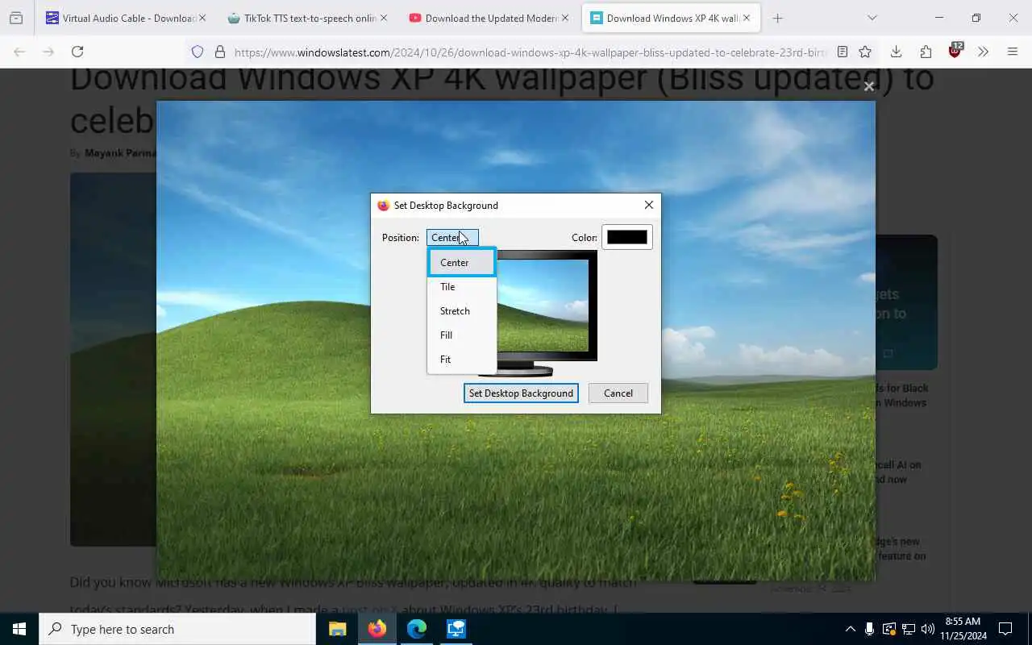
Task: Launch Microsoft Edge from taskbar
Action: [x=416, y=629]
